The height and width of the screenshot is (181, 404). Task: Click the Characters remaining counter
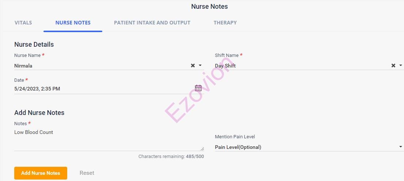[x=171, y=157]
